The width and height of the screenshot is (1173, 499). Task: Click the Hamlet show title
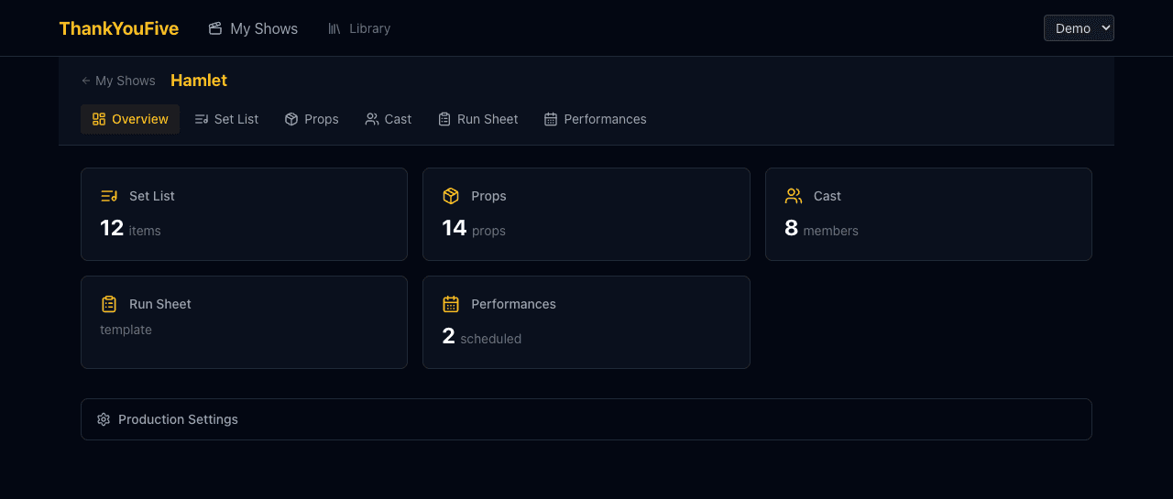tap(199, 81)
